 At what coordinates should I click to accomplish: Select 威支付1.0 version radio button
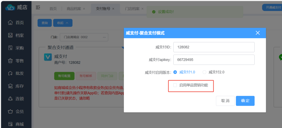click(175, 72)
